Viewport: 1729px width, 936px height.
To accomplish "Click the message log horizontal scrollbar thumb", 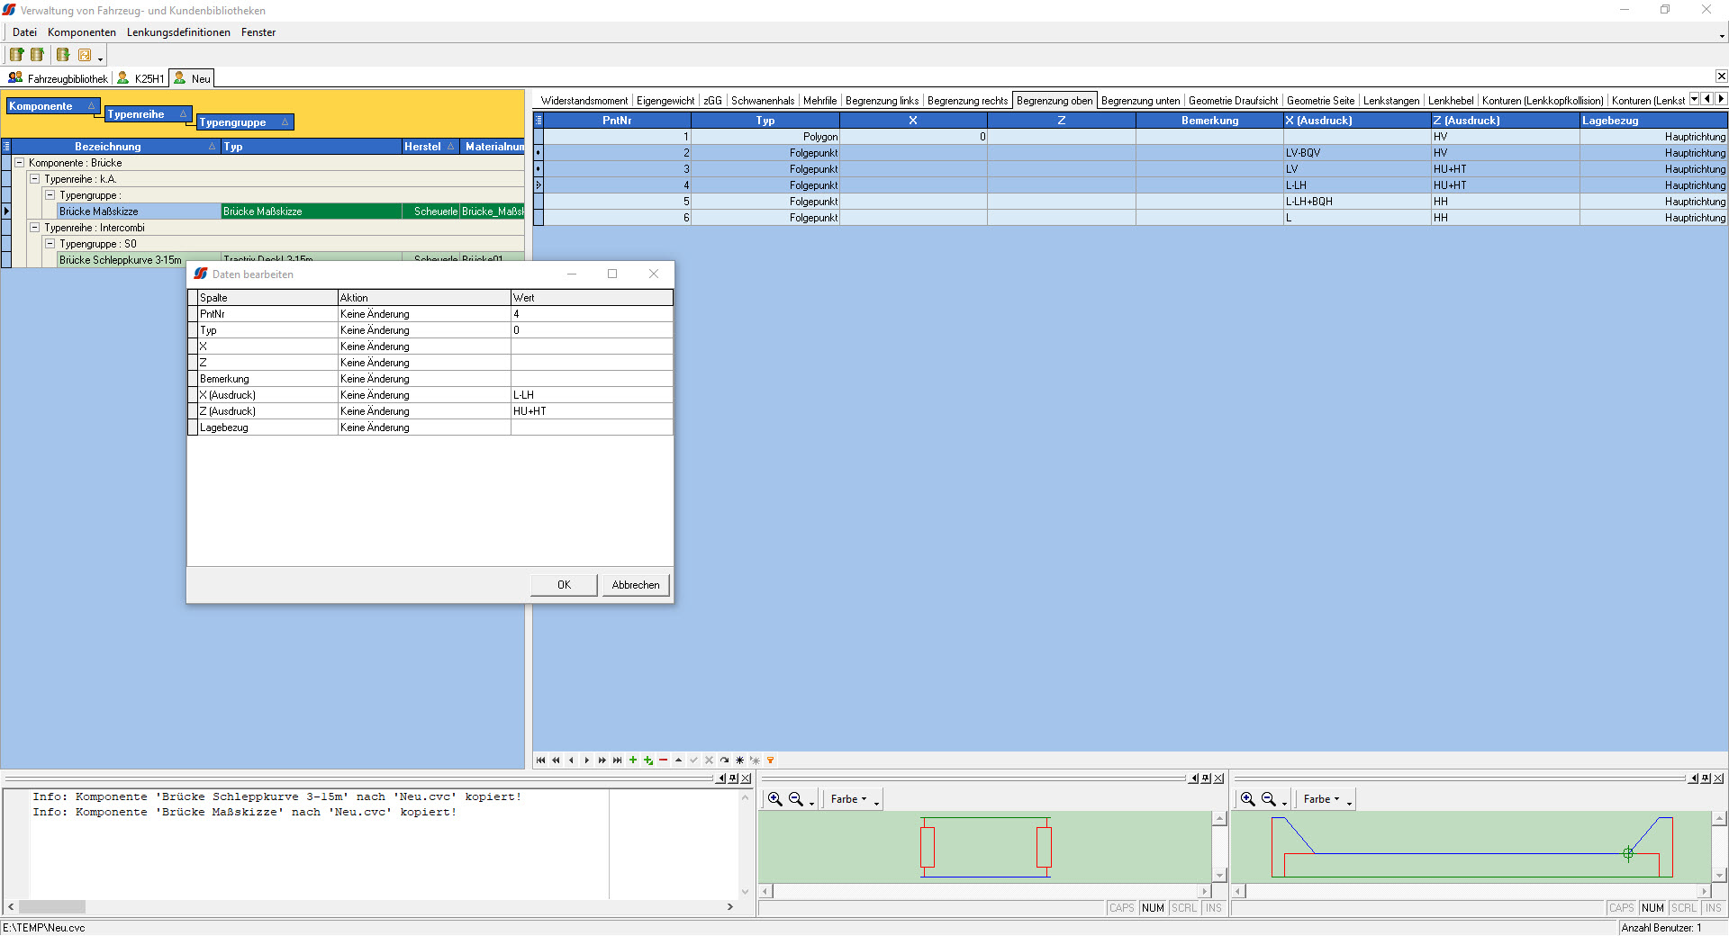I will (52, 907).
